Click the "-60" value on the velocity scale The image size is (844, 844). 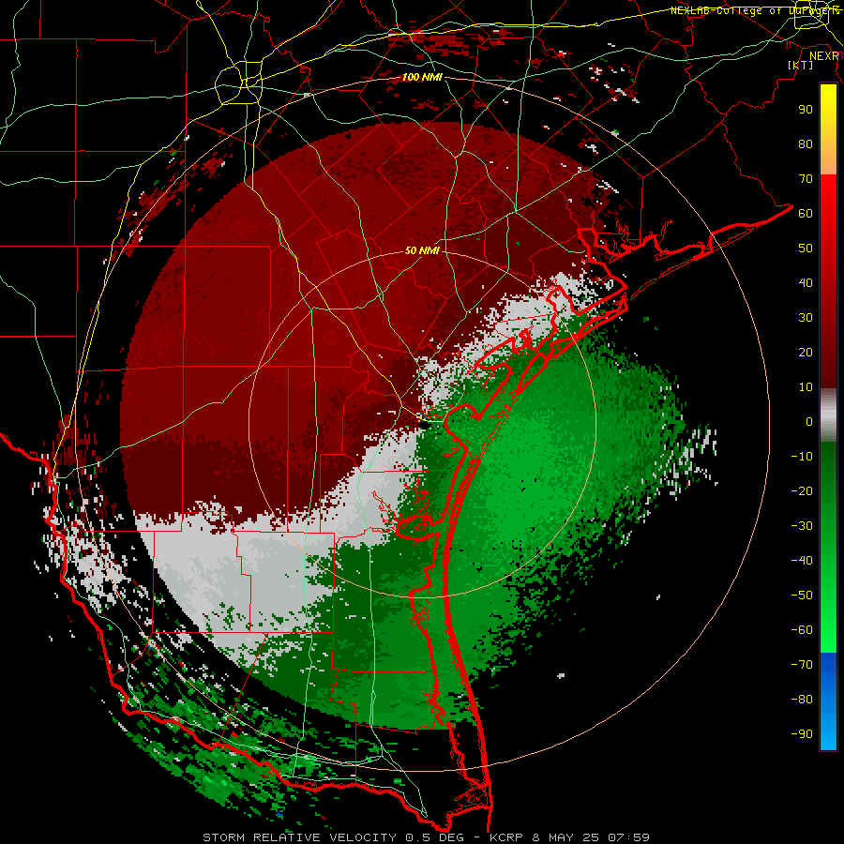click(802, 630)
